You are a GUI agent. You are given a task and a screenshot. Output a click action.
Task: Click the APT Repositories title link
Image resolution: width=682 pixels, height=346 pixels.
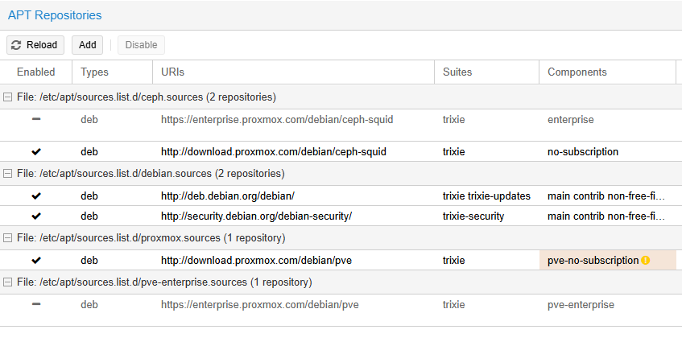[x=55, y=15]
